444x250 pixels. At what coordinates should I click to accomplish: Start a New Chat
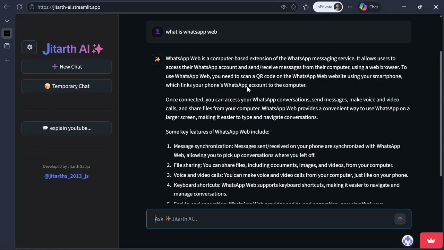coord(66,67)
